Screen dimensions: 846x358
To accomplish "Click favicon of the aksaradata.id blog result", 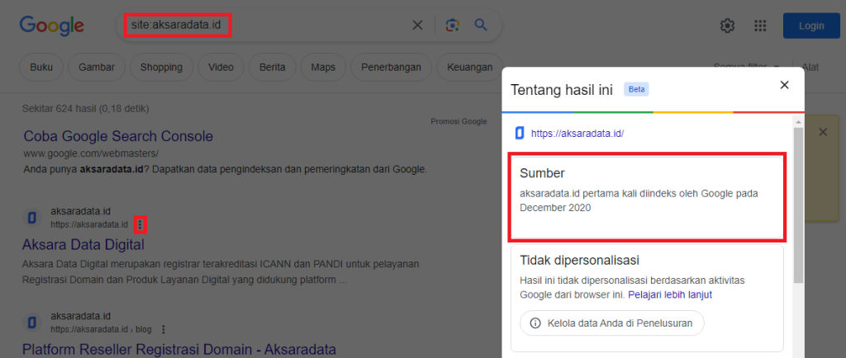I will pyautogui.click(x=32, y=323).
